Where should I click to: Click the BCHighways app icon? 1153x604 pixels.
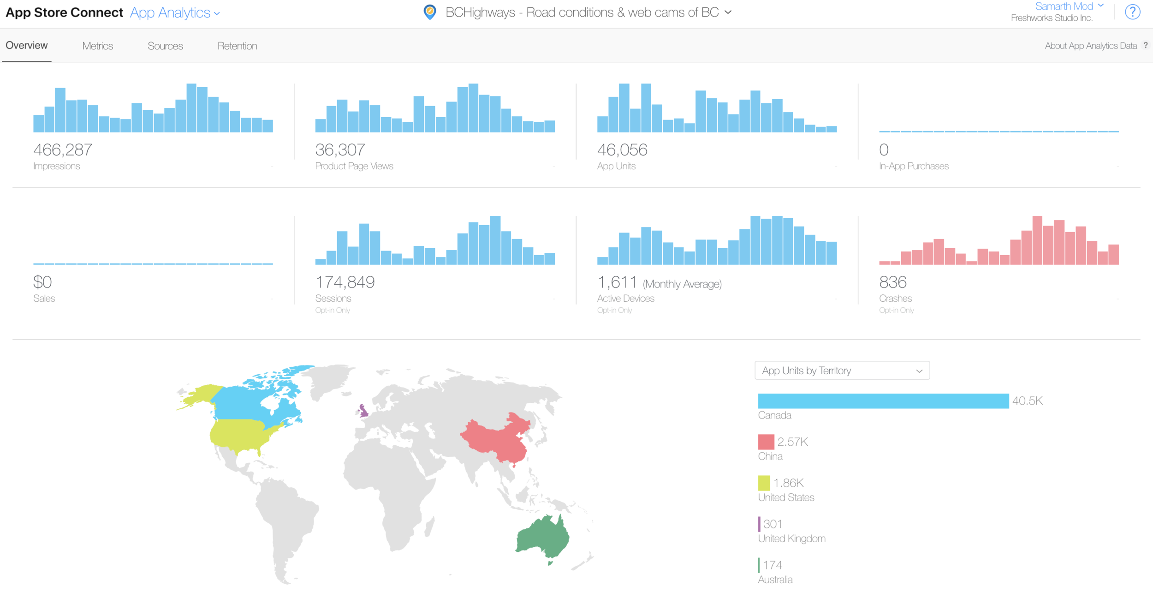(429, 12)
